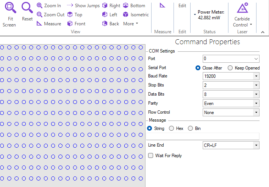
Task: Choose Hex message format
Action: 172,128
